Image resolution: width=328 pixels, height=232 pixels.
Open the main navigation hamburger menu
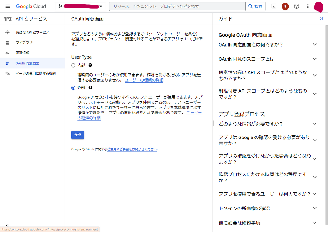8,6
